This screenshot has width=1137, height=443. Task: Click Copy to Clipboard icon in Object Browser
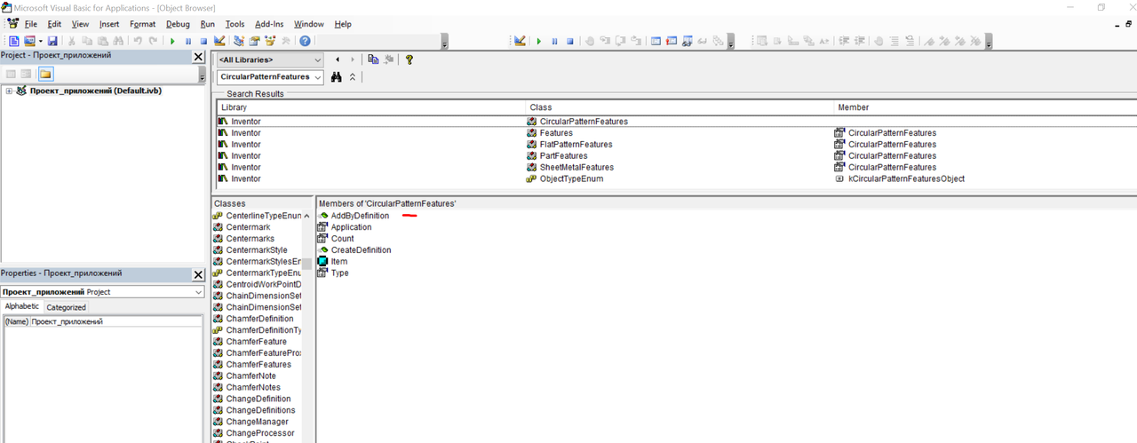click(x=373, y=59)
